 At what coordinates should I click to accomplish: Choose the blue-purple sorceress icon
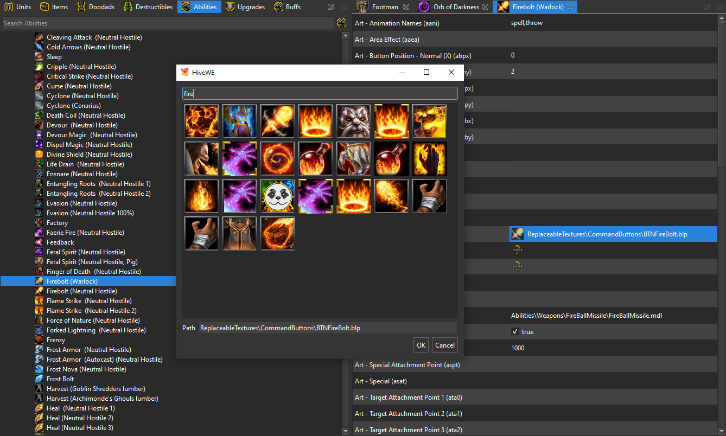click(x=239, y=121)
